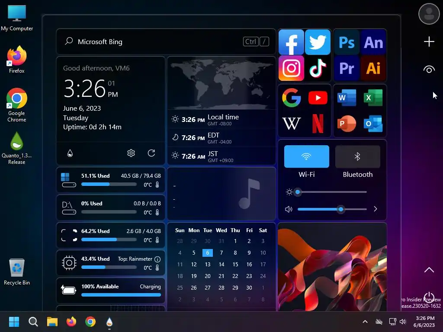Open Google Chrome desktop shortcut
The width and height of the screenshot is (443, 332).
pyautogui.click(x=17, y=105)
